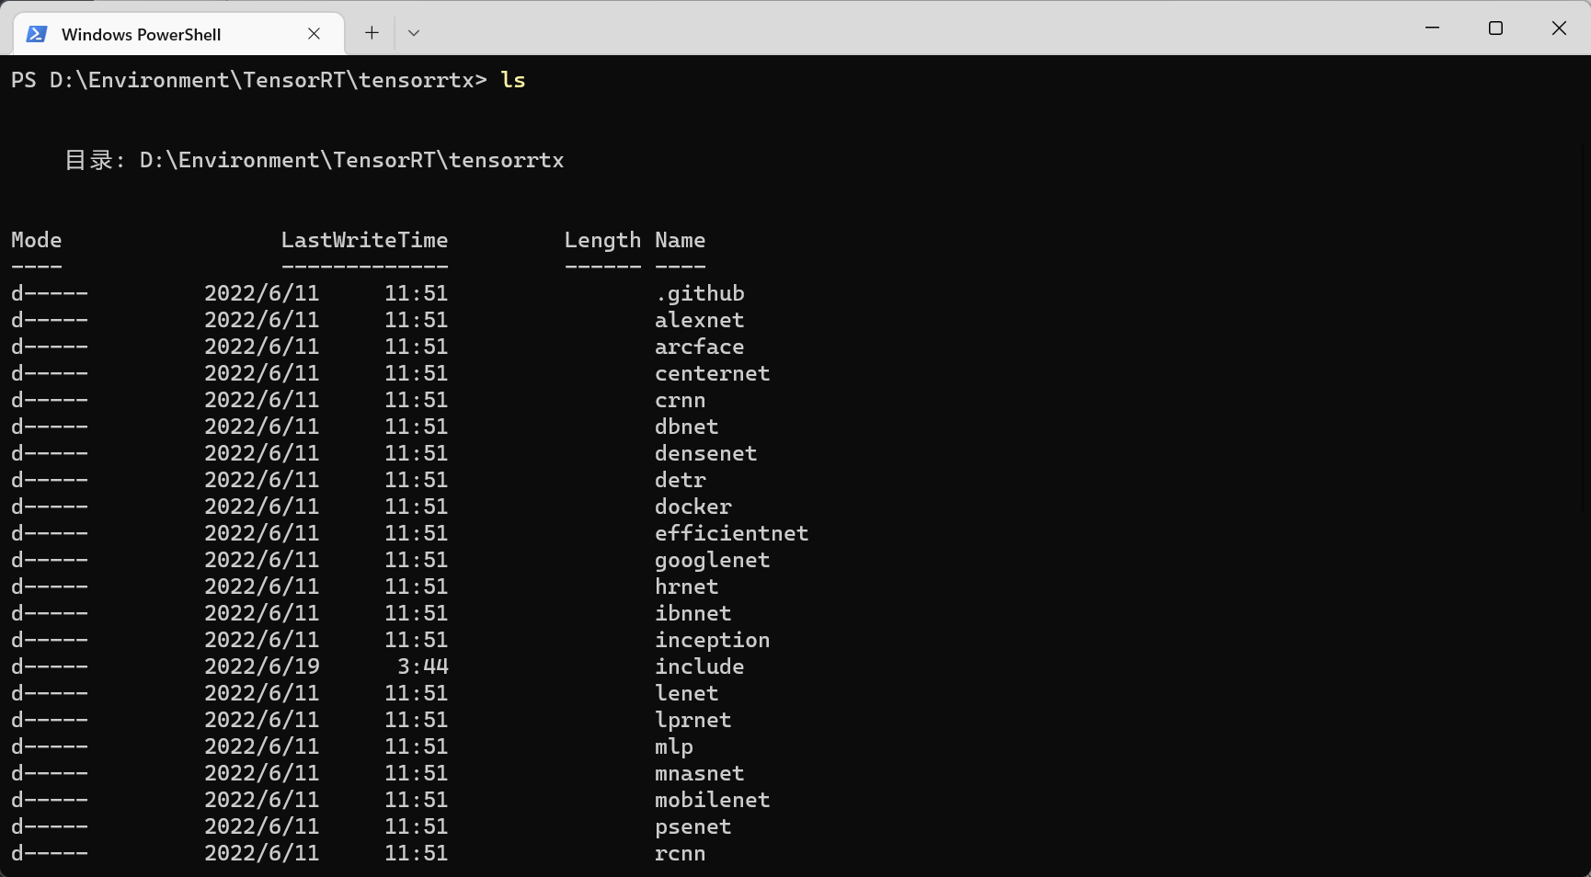Click the PowerShell icon in the tab
Viewport: 1591px width, 877px height.
coord(37,34)
